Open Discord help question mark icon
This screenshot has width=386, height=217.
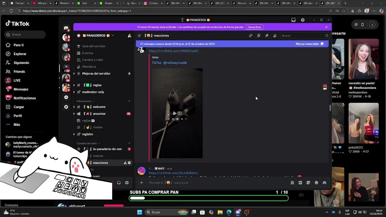pyautogui.click(x=302, y=20)
